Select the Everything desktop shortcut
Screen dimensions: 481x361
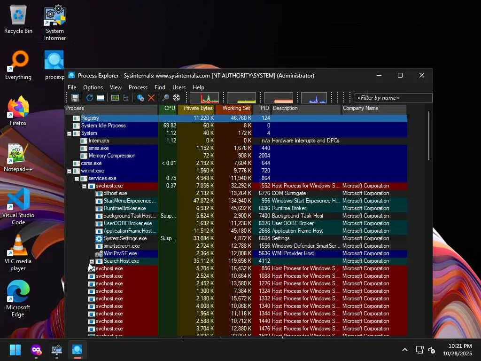tap(18, 65)
